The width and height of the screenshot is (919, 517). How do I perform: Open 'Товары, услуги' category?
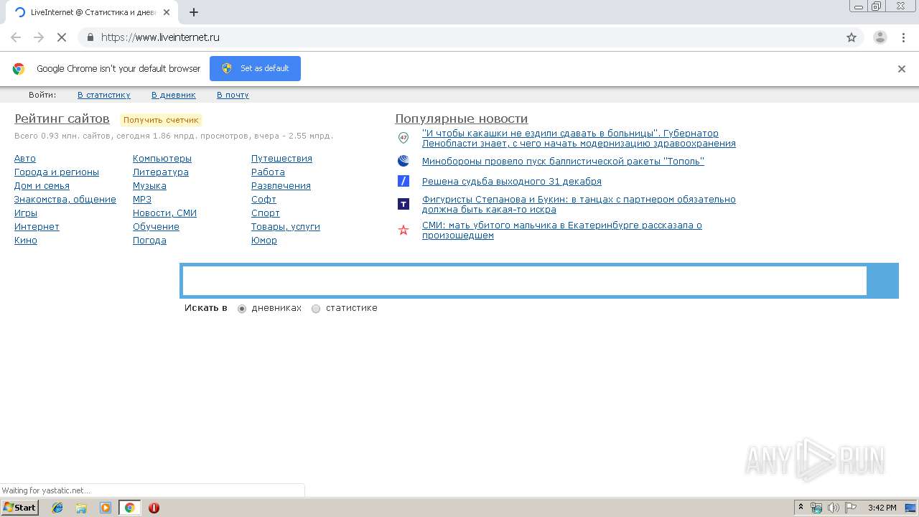click(x=286, y=227)
